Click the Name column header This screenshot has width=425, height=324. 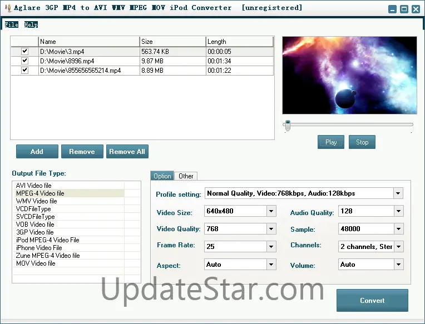(x=89, y=42)
